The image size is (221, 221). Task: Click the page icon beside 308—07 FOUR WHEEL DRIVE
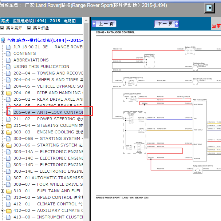(8, 185)
